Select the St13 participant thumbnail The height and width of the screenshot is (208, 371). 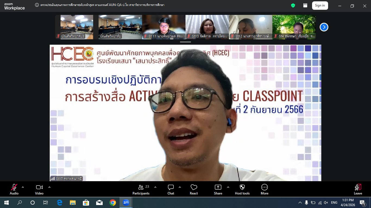click(207, 27)
